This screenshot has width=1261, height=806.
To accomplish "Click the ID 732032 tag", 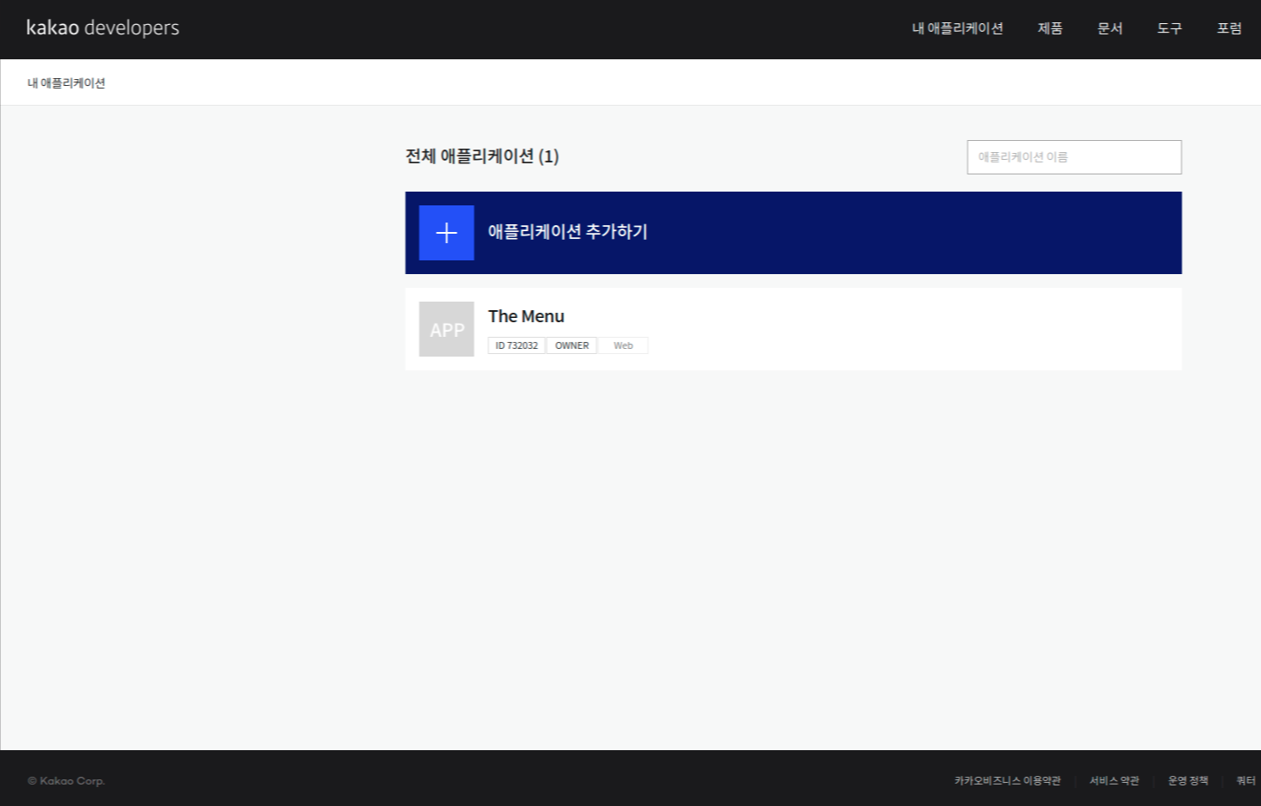I will 516,345.
